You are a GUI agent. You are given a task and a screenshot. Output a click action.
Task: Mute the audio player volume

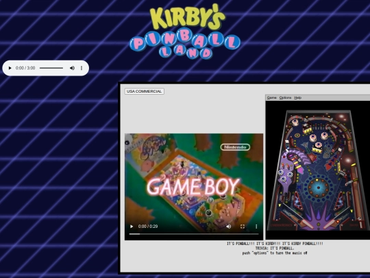72,68
